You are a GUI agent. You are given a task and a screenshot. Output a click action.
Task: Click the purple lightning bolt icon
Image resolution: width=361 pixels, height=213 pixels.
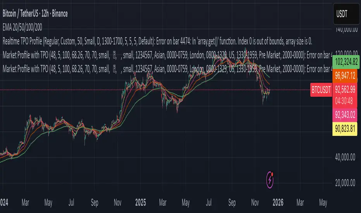tap(271, 180)
